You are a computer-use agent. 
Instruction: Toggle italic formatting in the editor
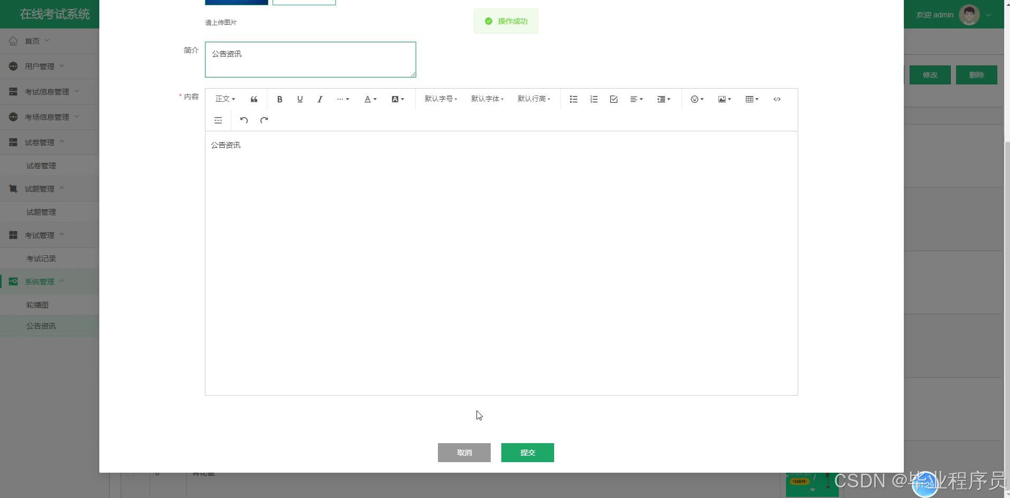[x=320, y=99]
